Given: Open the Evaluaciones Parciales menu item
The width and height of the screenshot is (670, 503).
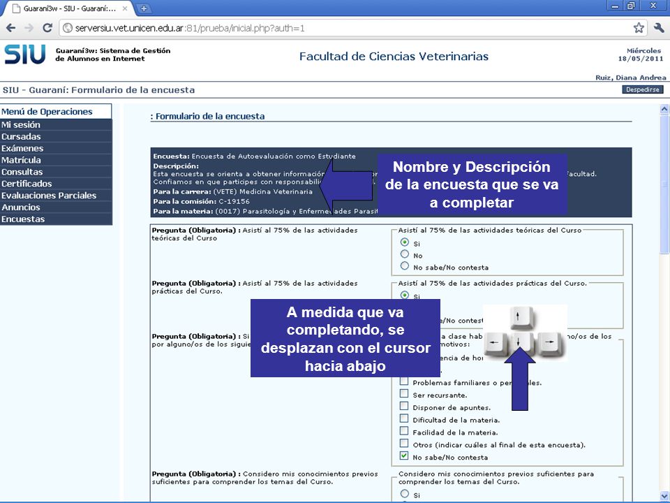Looking at the screenshot, I should click(x=56, y=196).
